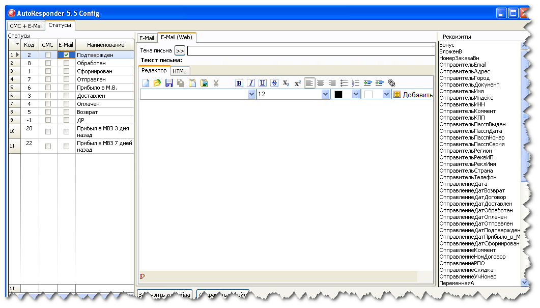Switch to the Редактор tab
Image resolution: width=540 pixels, height=308 pixels.
pos(154,70)
